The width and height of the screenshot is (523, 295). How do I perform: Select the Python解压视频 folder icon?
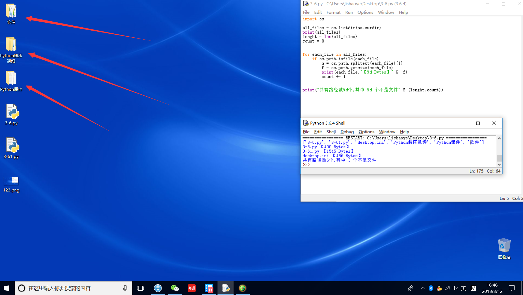click(x=11, y=45)
